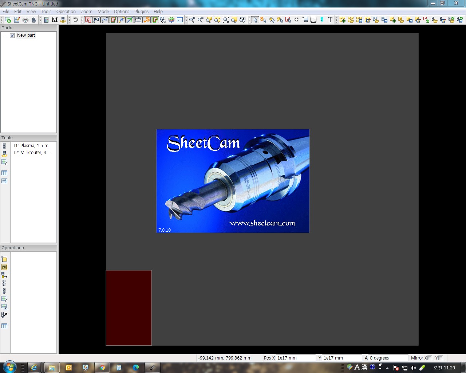466x373 pixels.
Task: Open the Mode menu
Action: pyautogui.click(x=103, y=11)
